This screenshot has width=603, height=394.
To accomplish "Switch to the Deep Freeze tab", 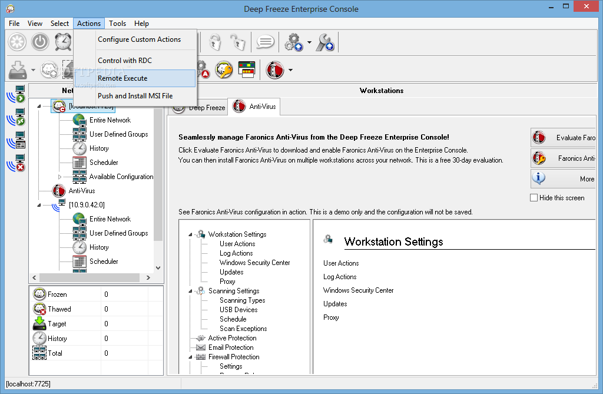I will click(199, 108).
